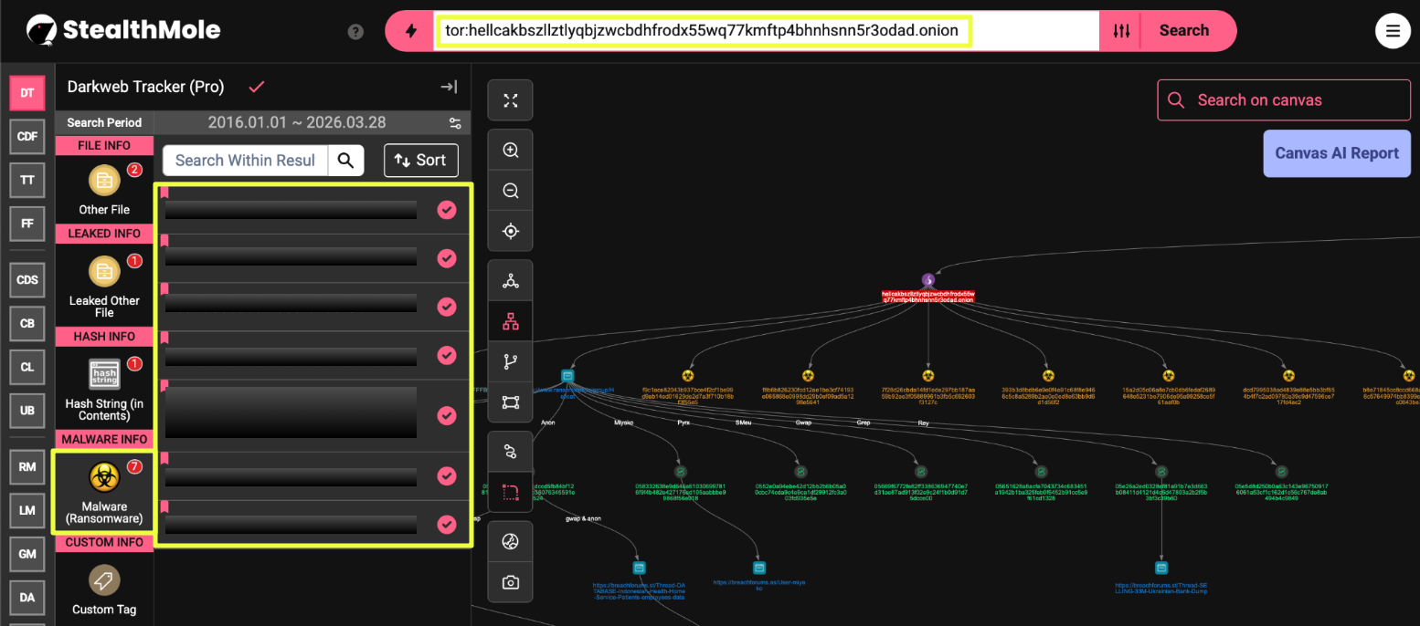Zoom in on the canvas

point(511,151)
